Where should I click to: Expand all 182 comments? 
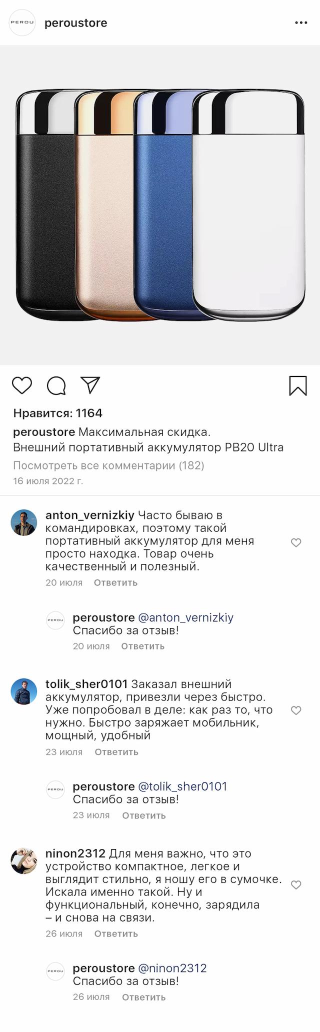(x=108, y=465)
